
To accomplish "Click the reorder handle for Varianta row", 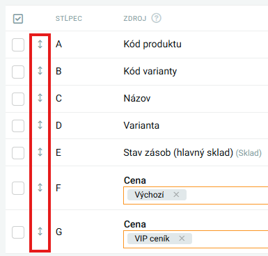I will point(40,125).
